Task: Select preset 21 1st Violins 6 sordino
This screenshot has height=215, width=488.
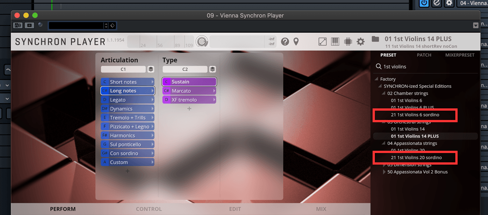Action: (x=415, y=115)
